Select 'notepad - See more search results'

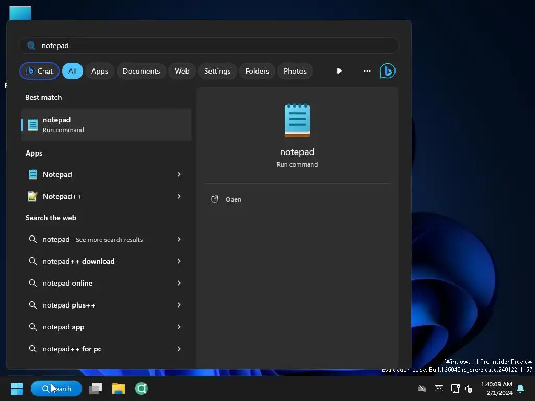click(x=106, y=239)
